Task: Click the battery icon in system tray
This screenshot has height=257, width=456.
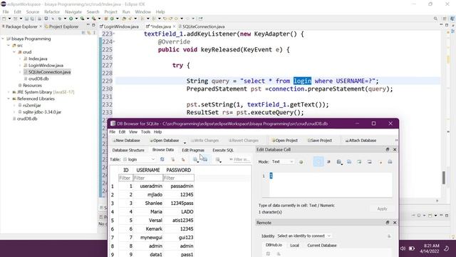Action: [x=412, y=248]
